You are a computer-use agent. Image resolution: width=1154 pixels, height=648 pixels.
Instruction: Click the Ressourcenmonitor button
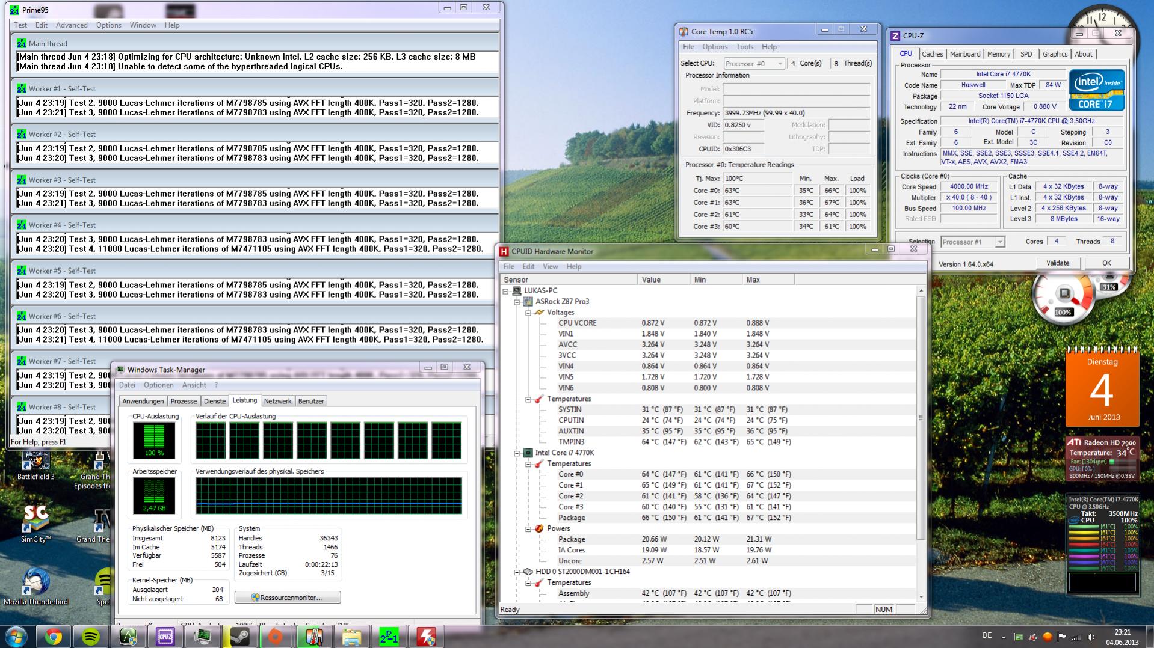click(x=288, y=598)
